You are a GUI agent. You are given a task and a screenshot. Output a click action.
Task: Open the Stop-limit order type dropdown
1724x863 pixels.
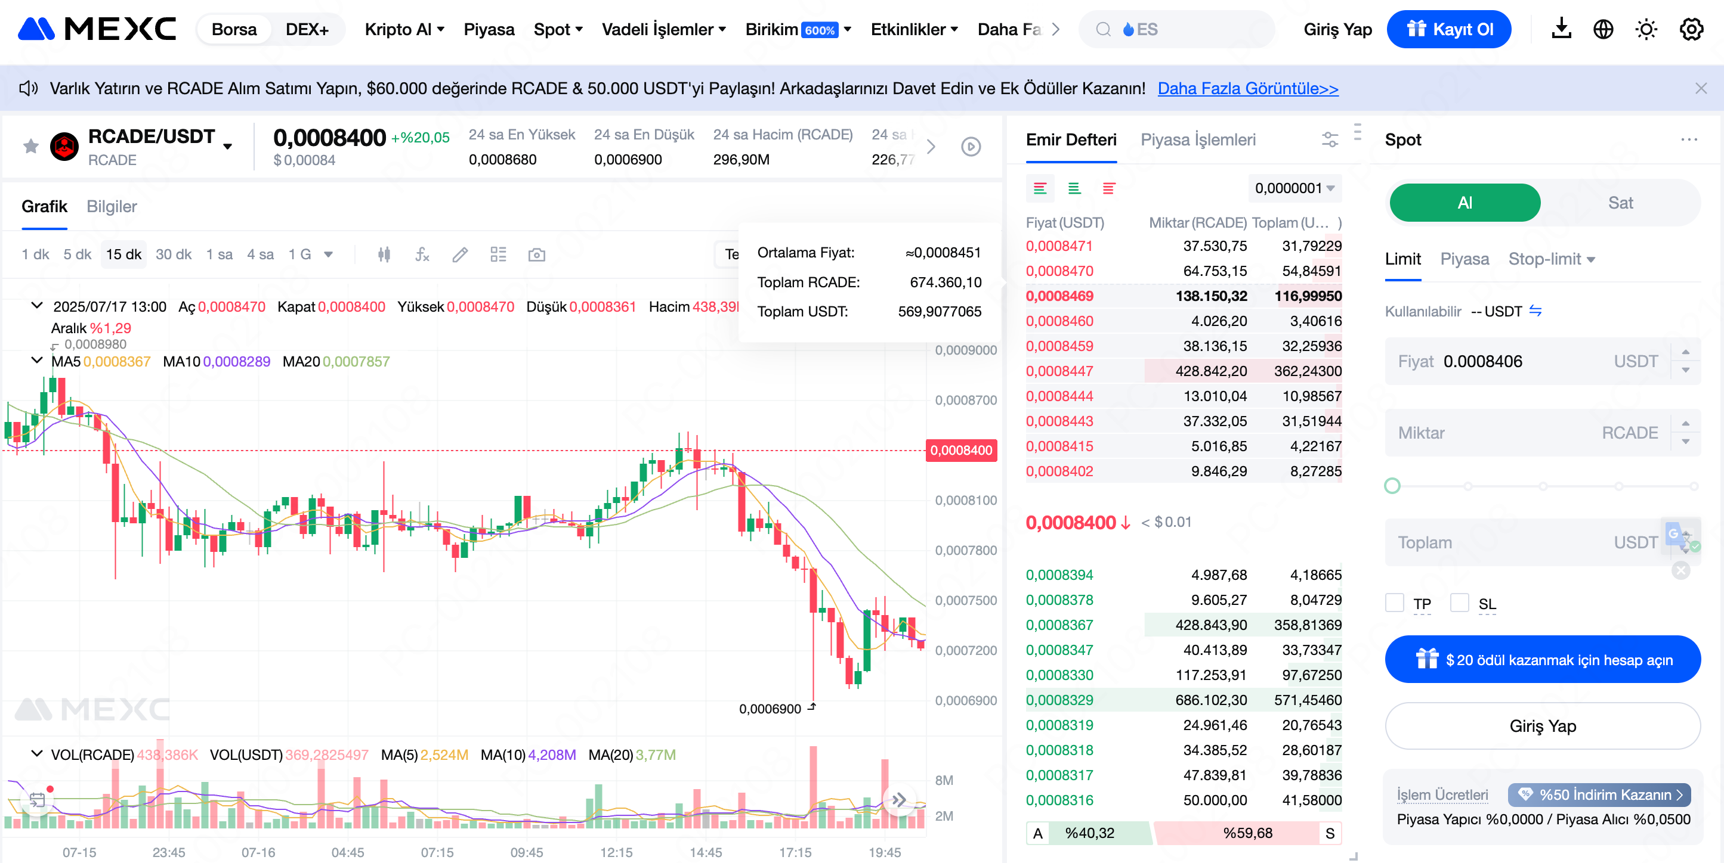point(1552,259)
